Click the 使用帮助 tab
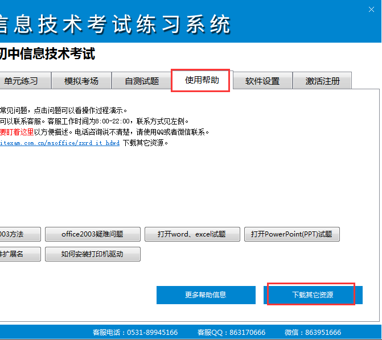The height and width of the screenshot is (340, 382). (201, 80)
